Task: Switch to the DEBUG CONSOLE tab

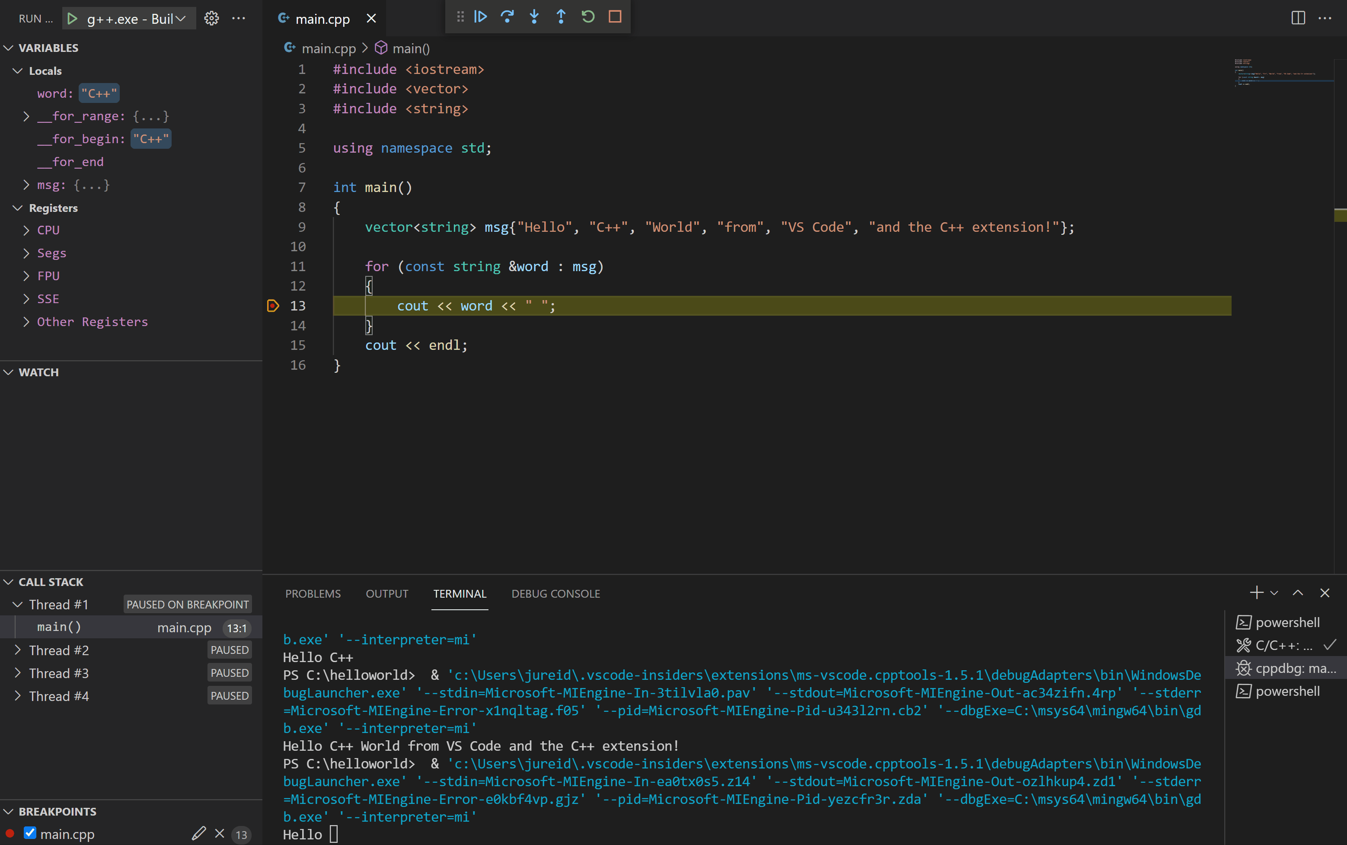Action: coord(555,593)
